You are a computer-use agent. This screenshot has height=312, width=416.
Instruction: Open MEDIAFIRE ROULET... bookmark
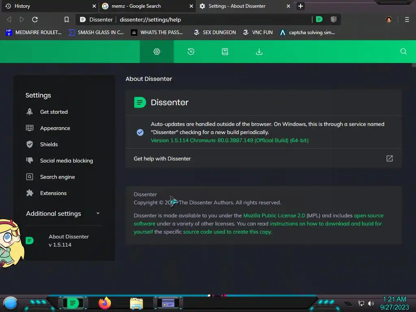[x=33, y=32]
